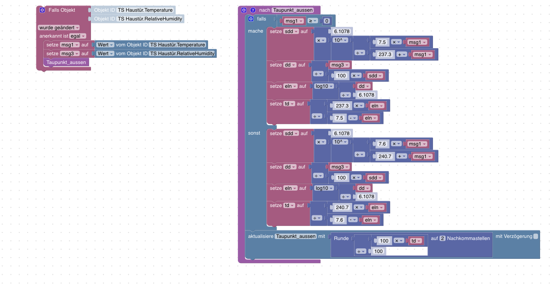Open gear mutator on the falls block
Screen dimensions: 556x286
click(251, 19)
